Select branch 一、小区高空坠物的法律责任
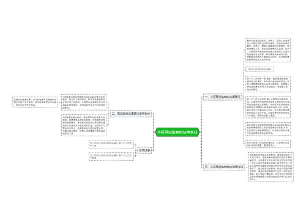This screenshot has height=220, width=306. [223, 97]
